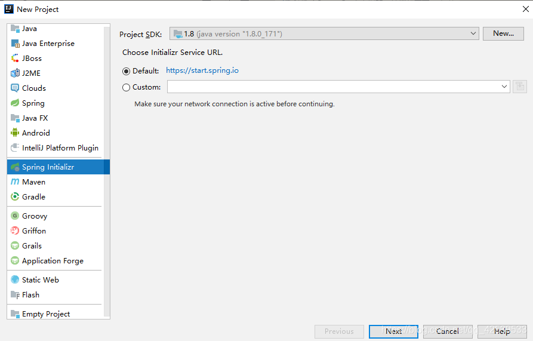Select the Custom service URL radio button
The height and width of the screenshot is (341, 533).
(x=126, y=87)
